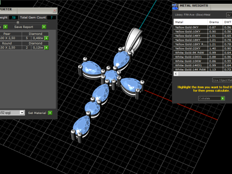Adjust the slider under Total Gem Count
The image size is (232, 174).
point(18,22)
